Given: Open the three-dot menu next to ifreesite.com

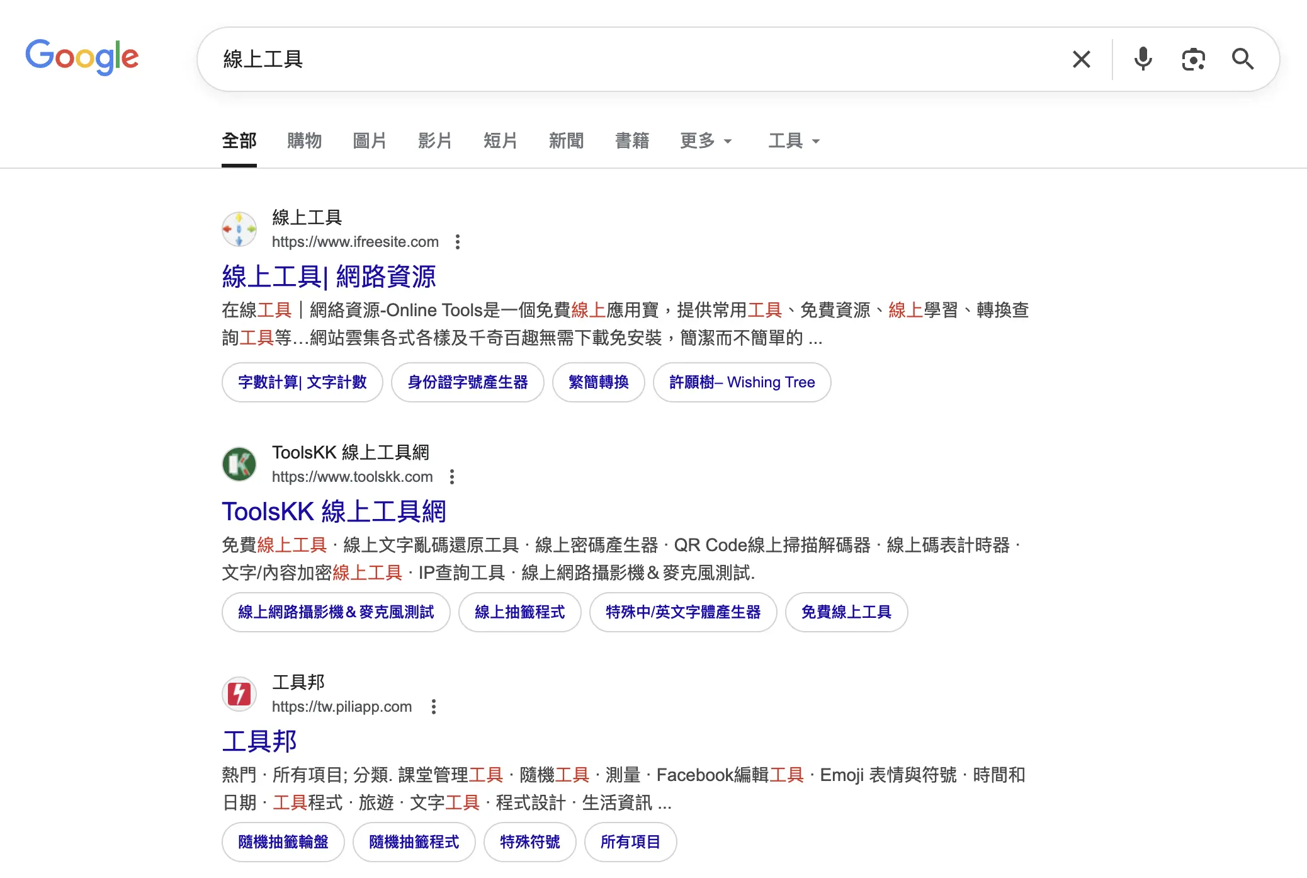Looking at the screenshot, I should click(x=458, y=241).
